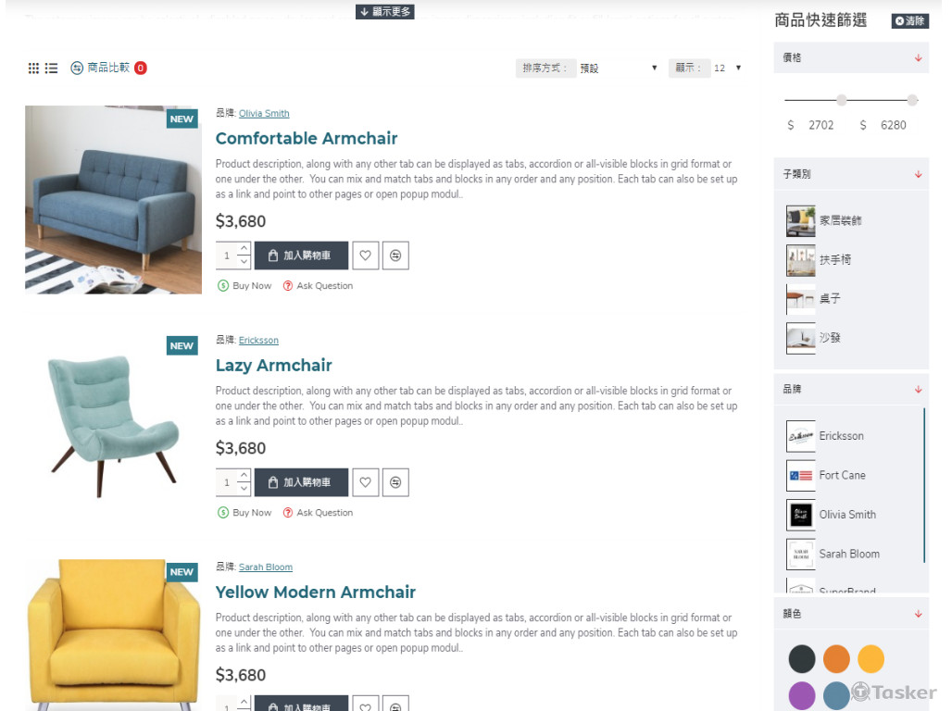The image size is (952, 711).
Task: Select 扶手椅 subcategory filter
Action: (x=834, y=260)
